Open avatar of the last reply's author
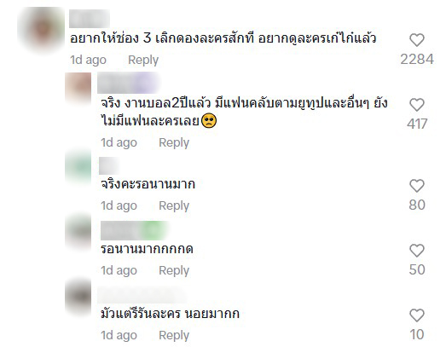The height and width of the screenshot is (347, 446). click(x=78, y=297)
